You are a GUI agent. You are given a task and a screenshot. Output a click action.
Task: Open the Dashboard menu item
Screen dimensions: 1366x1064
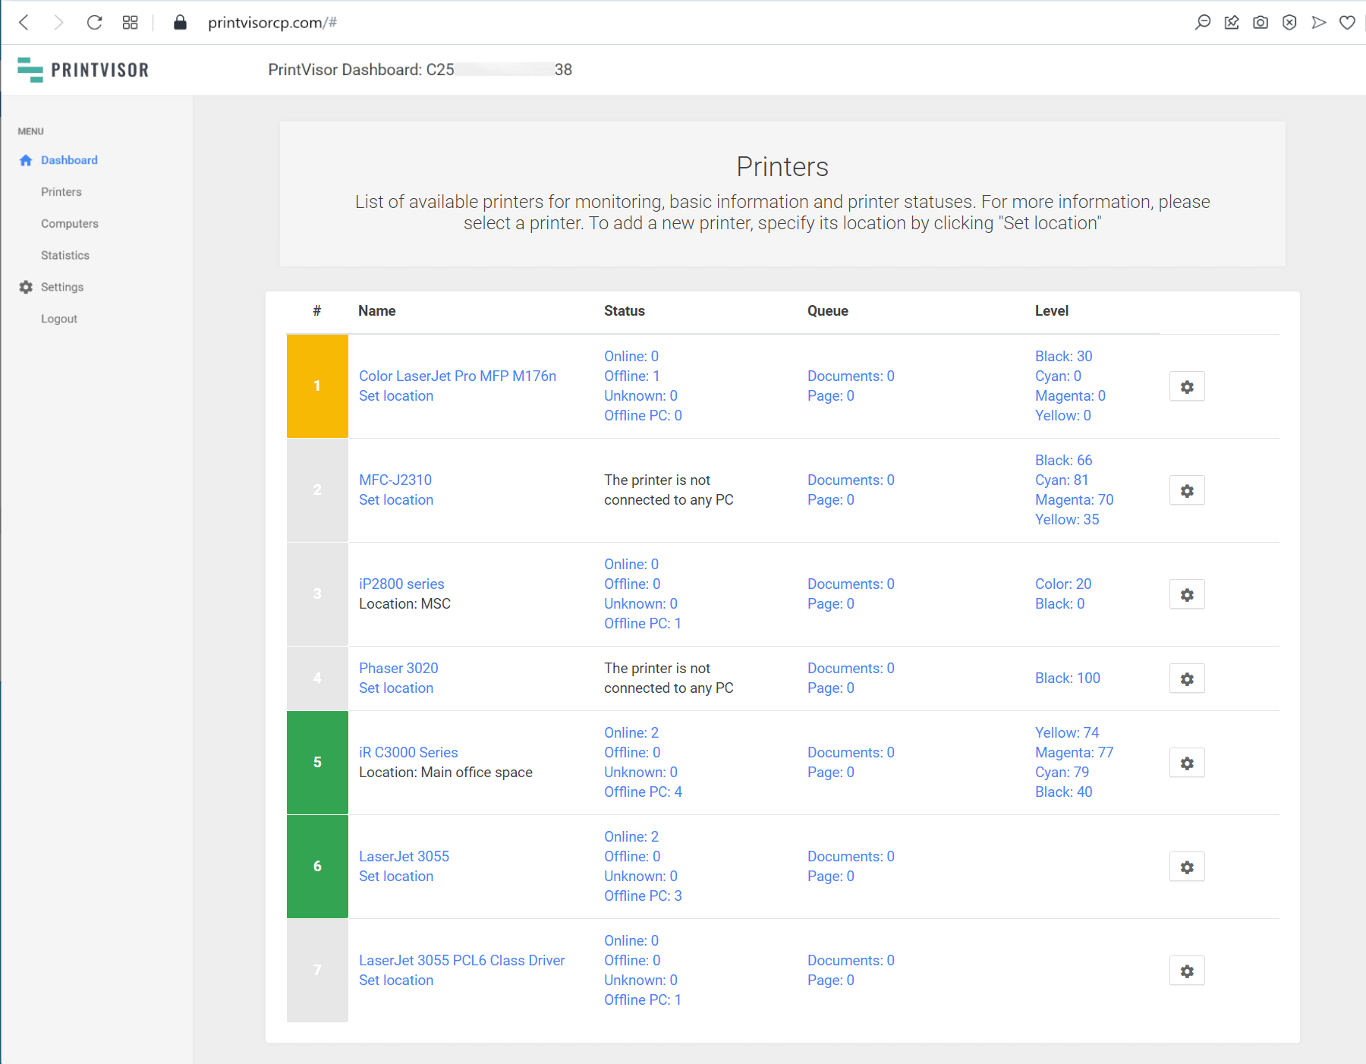pos(69,160)
